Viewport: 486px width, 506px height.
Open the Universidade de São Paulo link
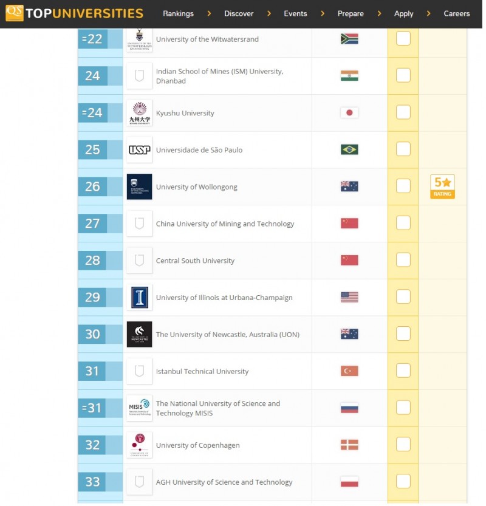click(199, 150)
